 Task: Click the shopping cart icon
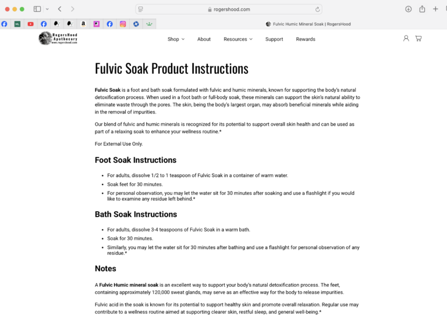(x=418, y=38)
